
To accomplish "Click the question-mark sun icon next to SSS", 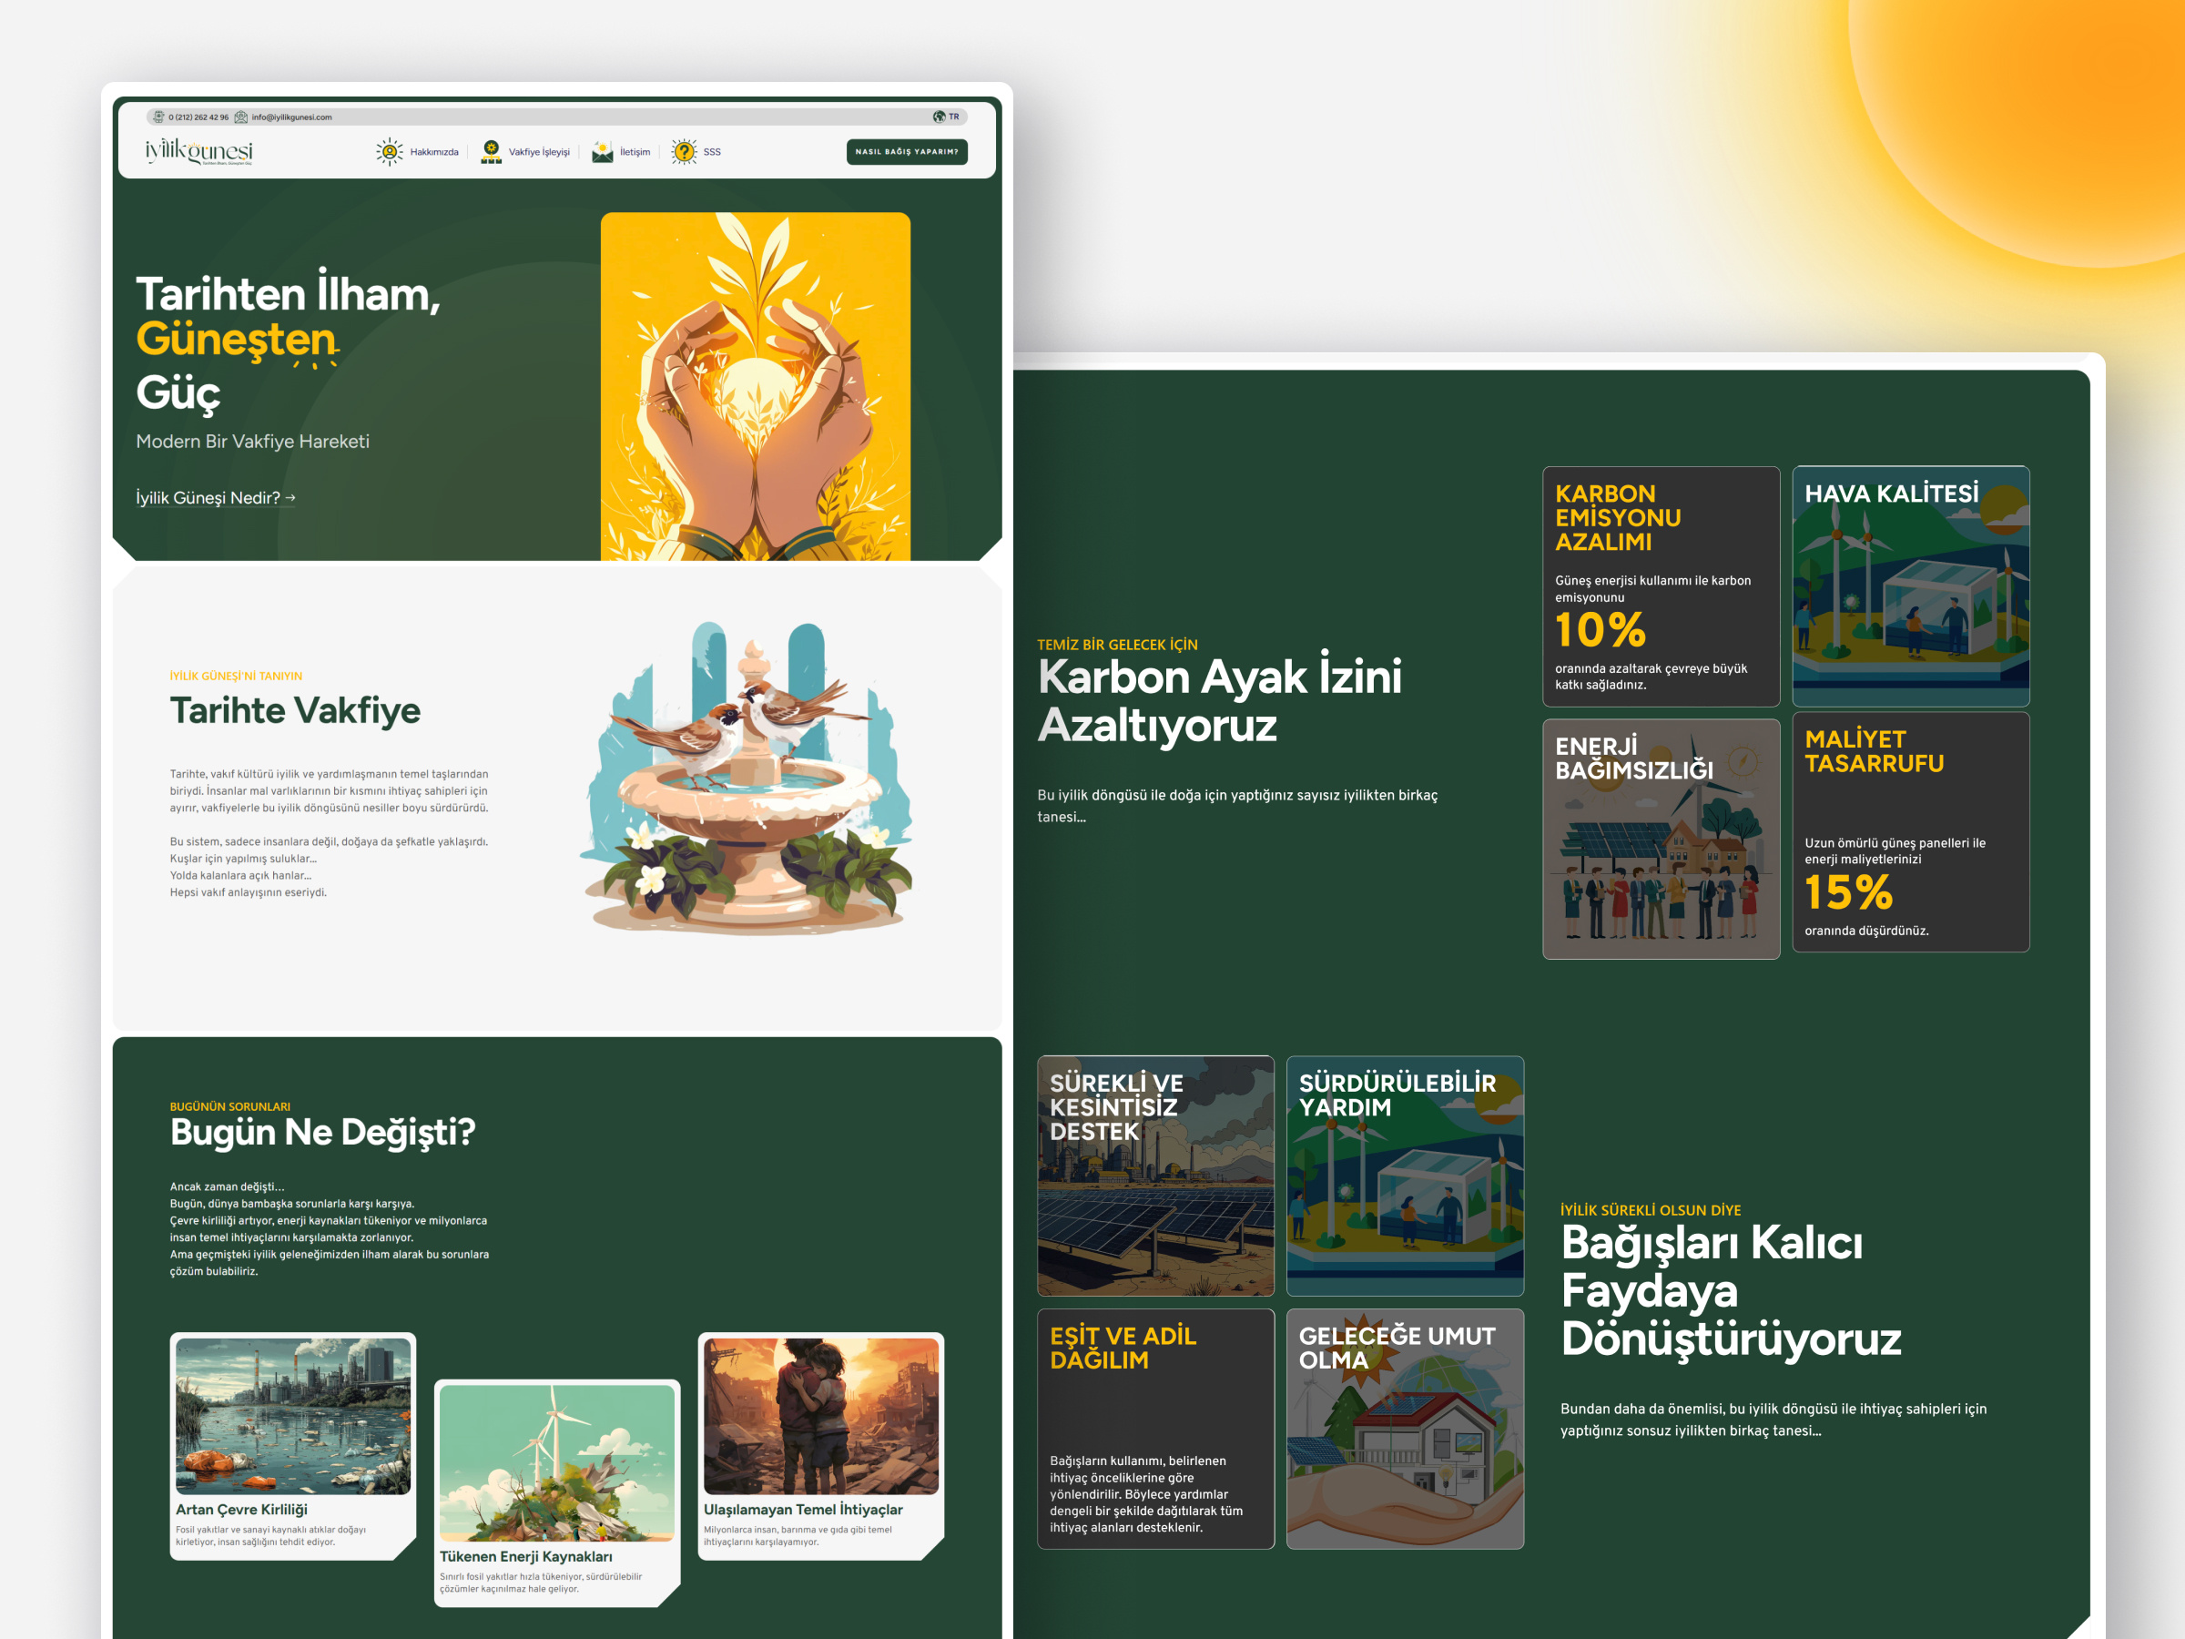I will point(686,151).
